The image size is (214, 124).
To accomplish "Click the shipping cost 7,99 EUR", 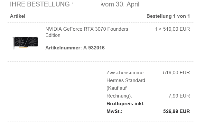I will click(x=179, y=96).
